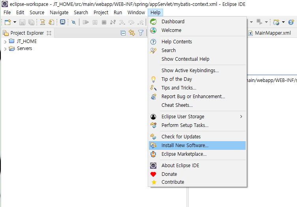Screen dimensions: 297x207
Task: Open the File menu
Action: pos(7,13)
